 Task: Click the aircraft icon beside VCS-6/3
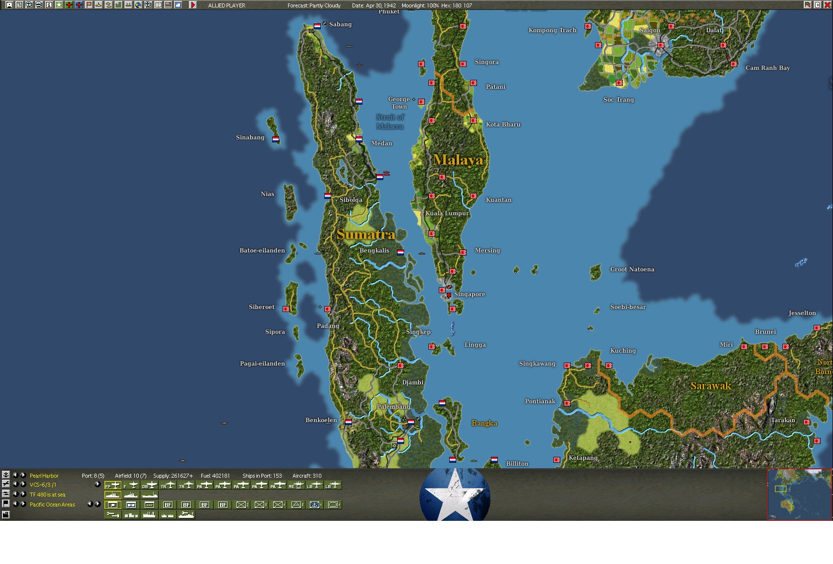pos(6,484)
